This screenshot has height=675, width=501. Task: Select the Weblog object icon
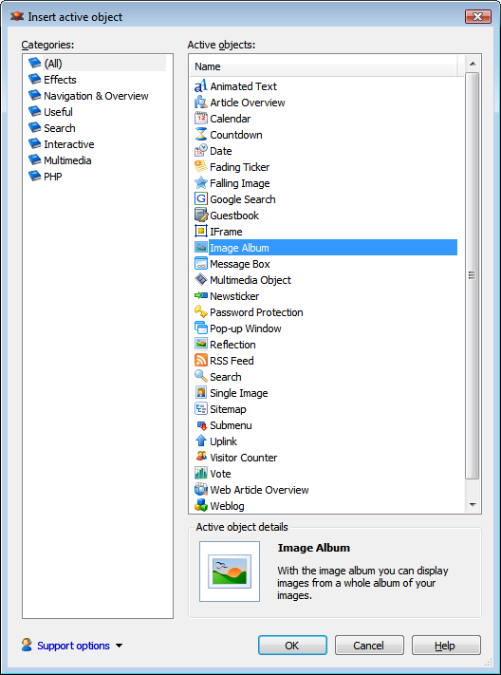[201, 506]
